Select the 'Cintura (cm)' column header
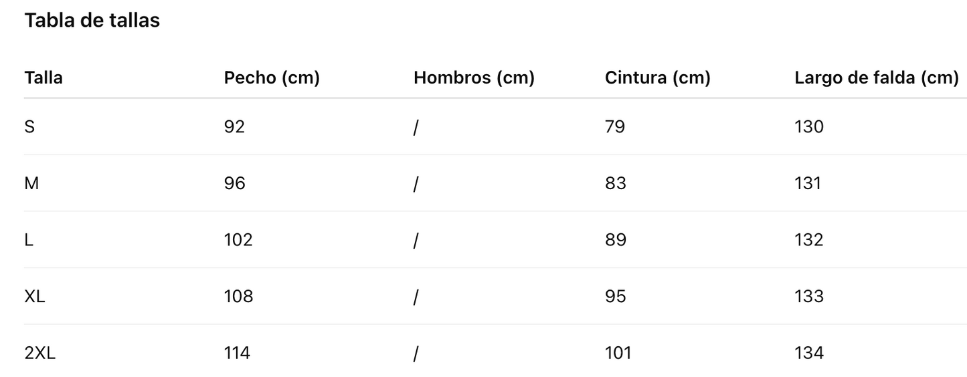This screenshot has height=377, width=967. 657,78
